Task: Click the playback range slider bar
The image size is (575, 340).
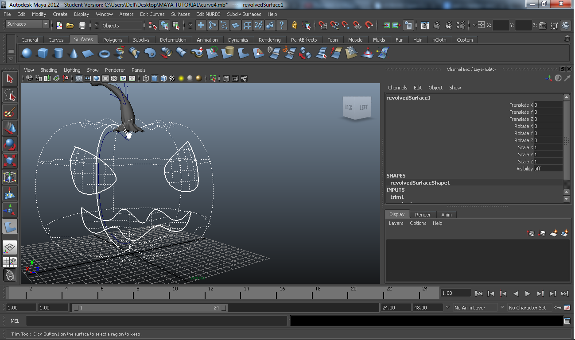Action: (x=149, y=308)
